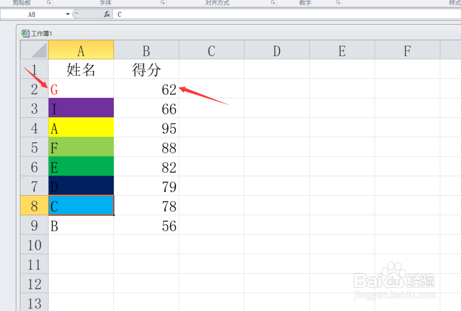This screenshot has height=311, width=461.
Task: Click the workbook icon next to 工作簿1
Action: (25, 33)
